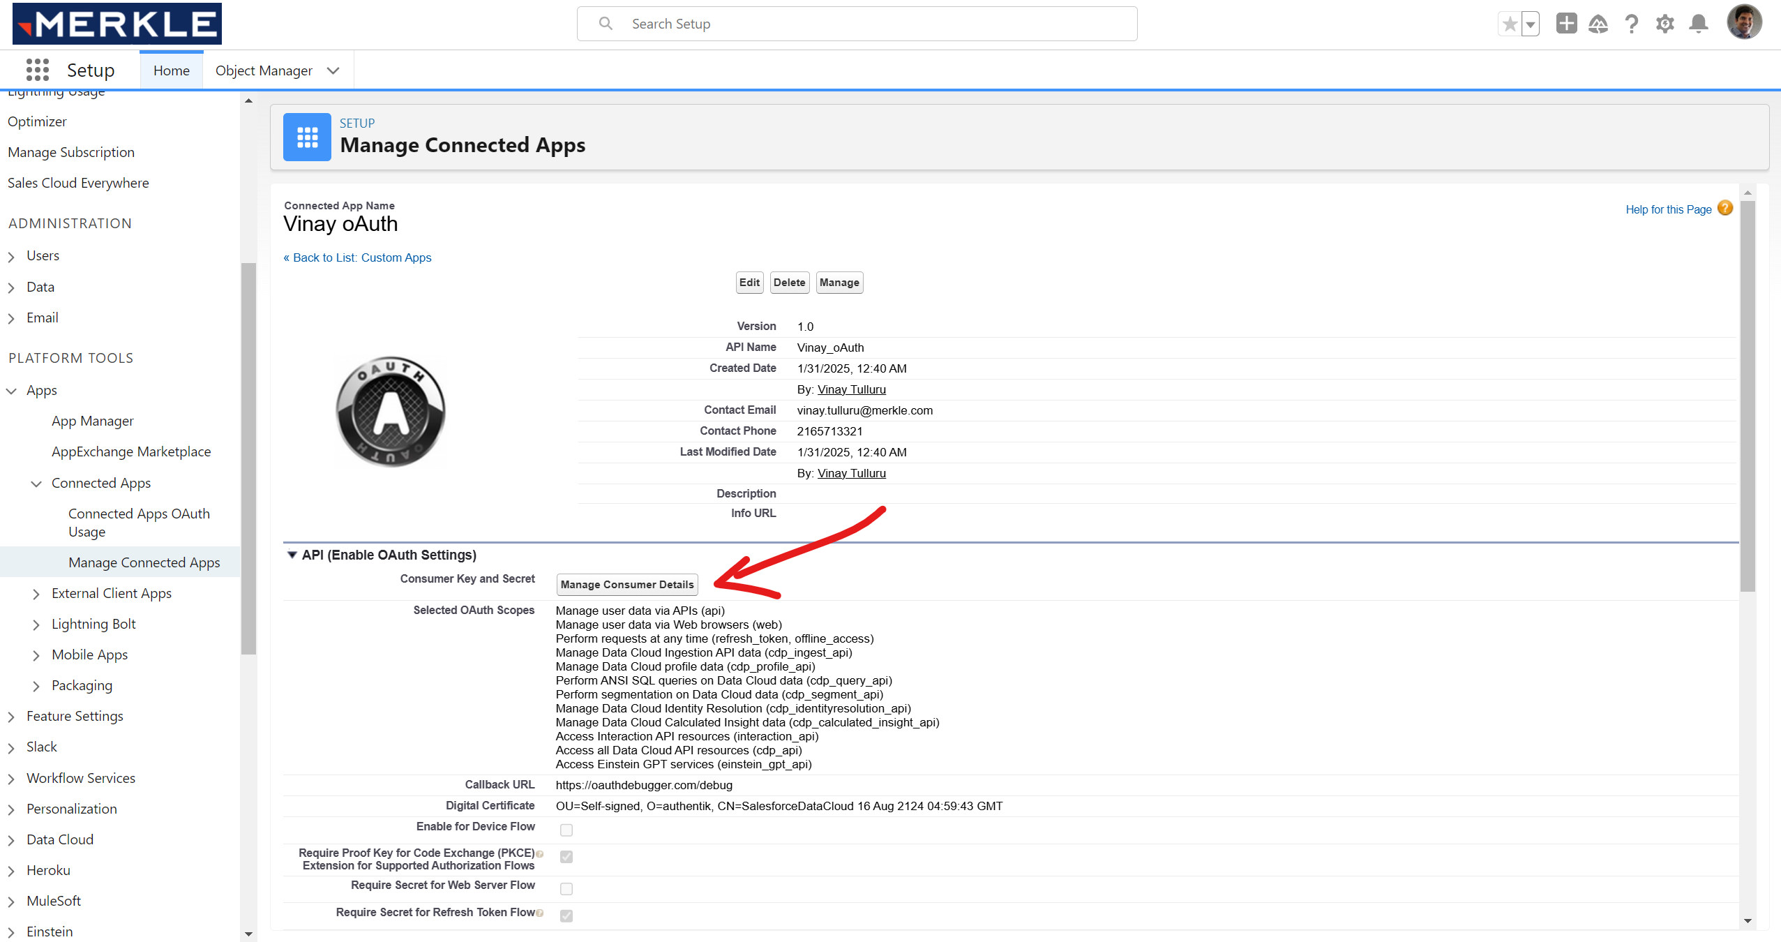The height and width of the screenshot is (942, 1781).
Task: Expand Workflow Services
Action: tap(11, 779)
